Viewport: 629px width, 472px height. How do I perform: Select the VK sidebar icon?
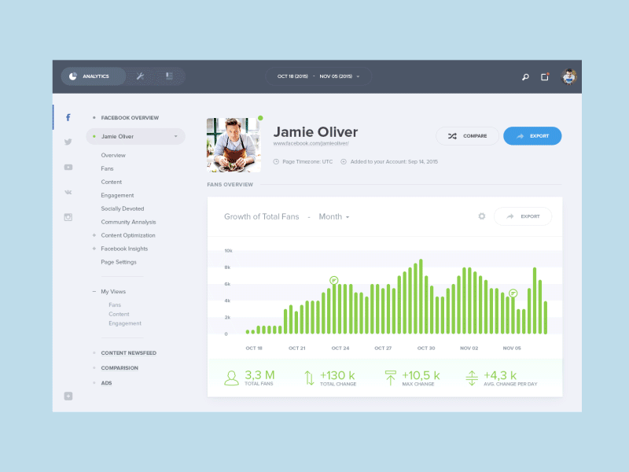pos(68,192)
